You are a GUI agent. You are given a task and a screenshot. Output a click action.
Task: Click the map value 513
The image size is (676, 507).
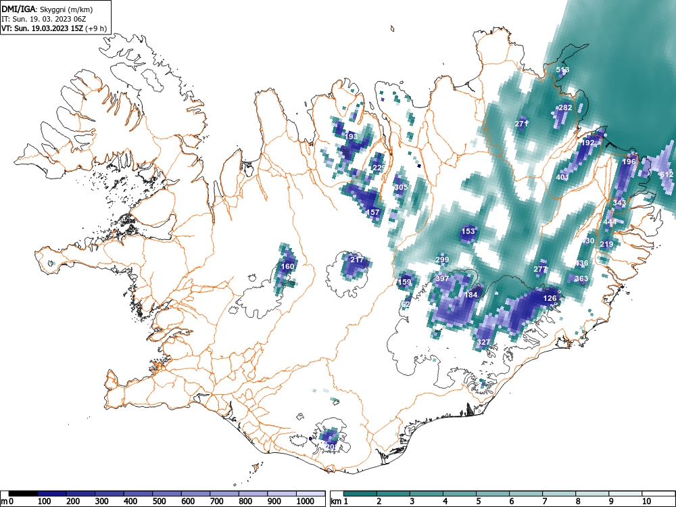click(562, 70)
